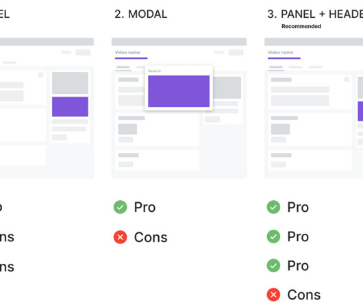Click the first green check under Panel + Header
This screenshot has width=363, height=303.
point(273,207)
